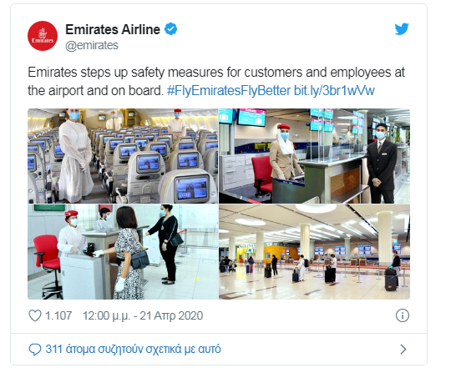Expand conversation with right chevron arrow
Image resolution: width=451 pixels, height=378 pixels.
coord(403,349)
